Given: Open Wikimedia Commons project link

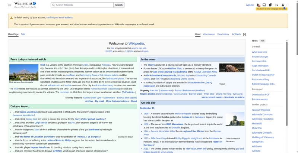Looking at the screenshot, I should [262, 114].
